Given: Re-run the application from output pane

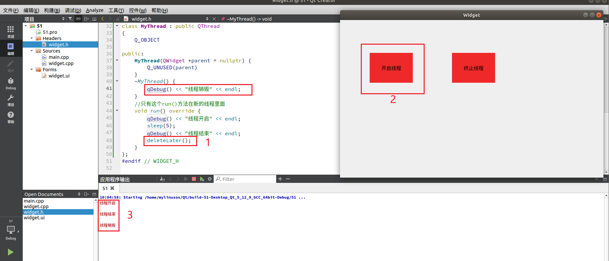Looking at the screenshot, I should (x=186, y=179).
